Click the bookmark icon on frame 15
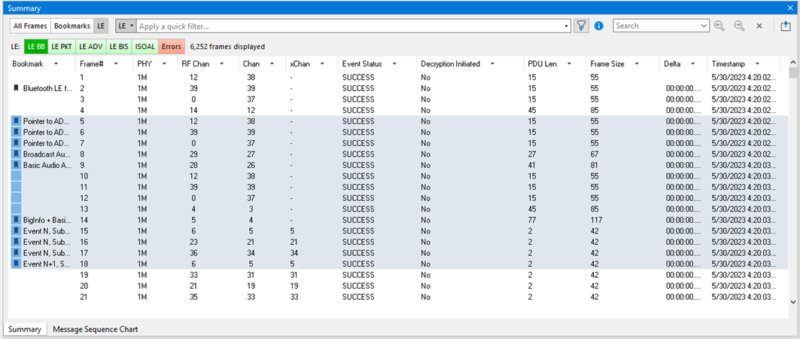This screenshot has height=339, width=800. [x=16, y=231]
